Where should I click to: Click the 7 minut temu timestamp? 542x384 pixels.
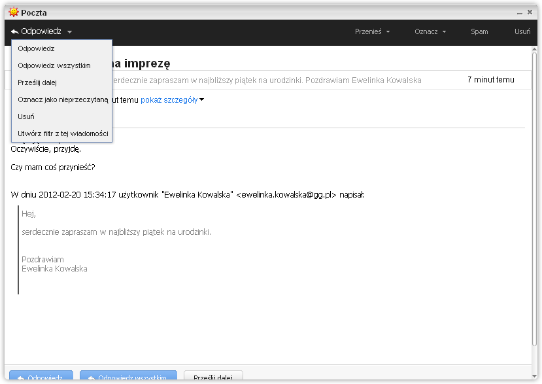(x=491, y=80)
